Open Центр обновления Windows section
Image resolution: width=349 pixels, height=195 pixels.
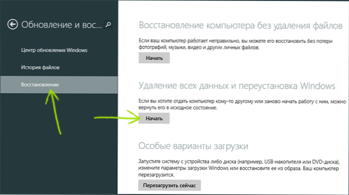tap(54, 50)
